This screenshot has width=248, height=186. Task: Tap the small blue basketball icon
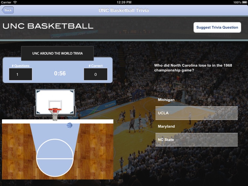(69, 125)
